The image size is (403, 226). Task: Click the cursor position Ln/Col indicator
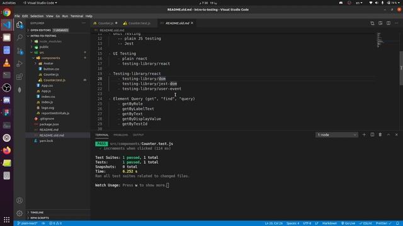pyautogui.click(x=274, y=223)
